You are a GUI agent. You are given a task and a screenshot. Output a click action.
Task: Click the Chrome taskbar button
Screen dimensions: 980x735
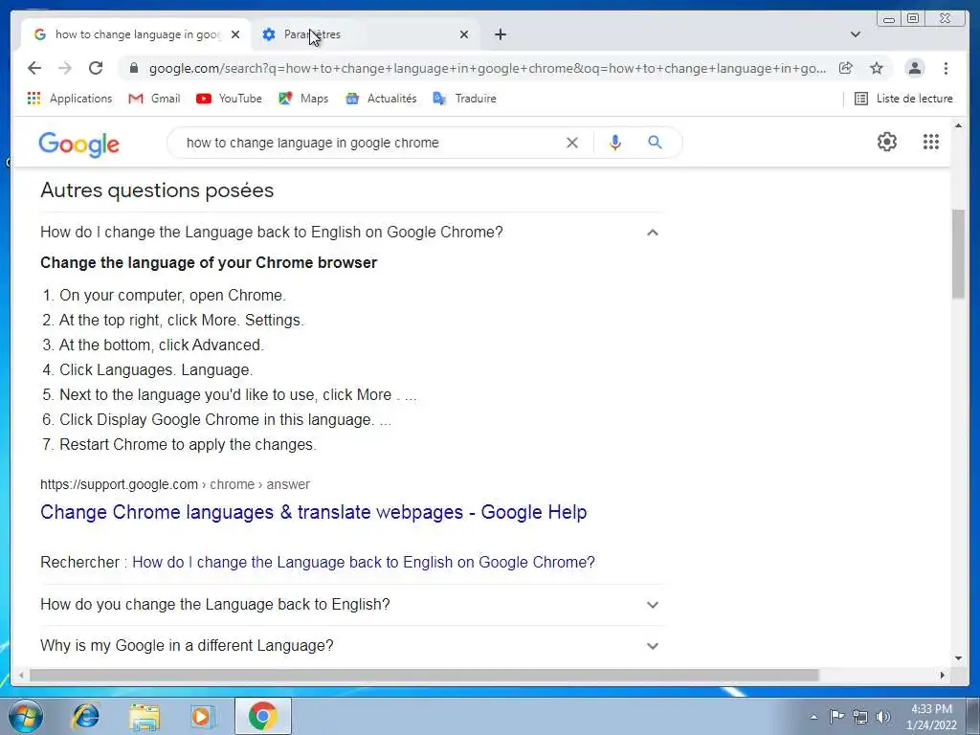tap(262, 716)
